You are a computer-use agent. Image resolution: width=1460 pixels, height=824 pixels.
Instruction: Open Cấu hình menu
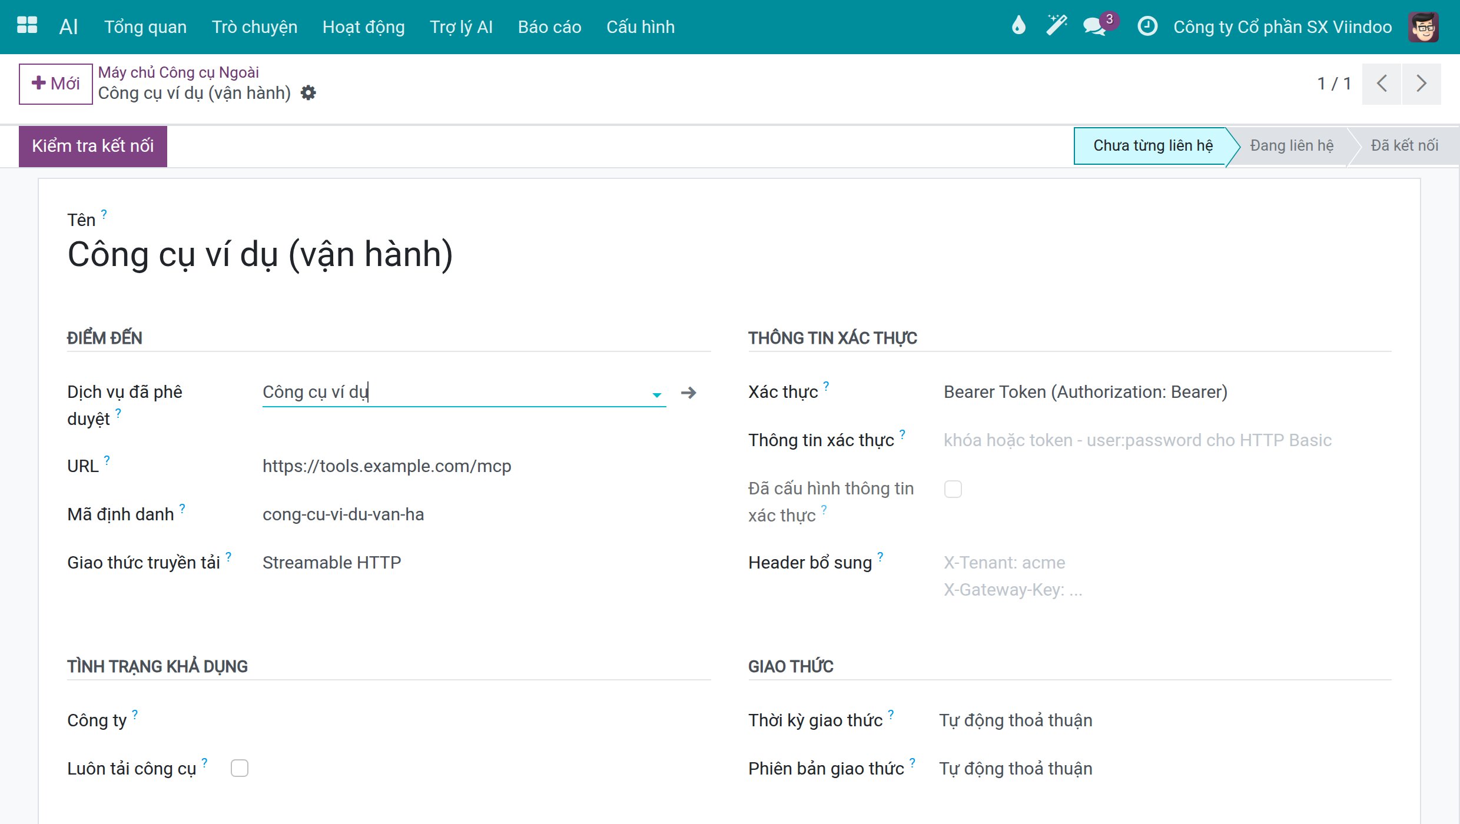pyautogui.click(x=641, y=27)
